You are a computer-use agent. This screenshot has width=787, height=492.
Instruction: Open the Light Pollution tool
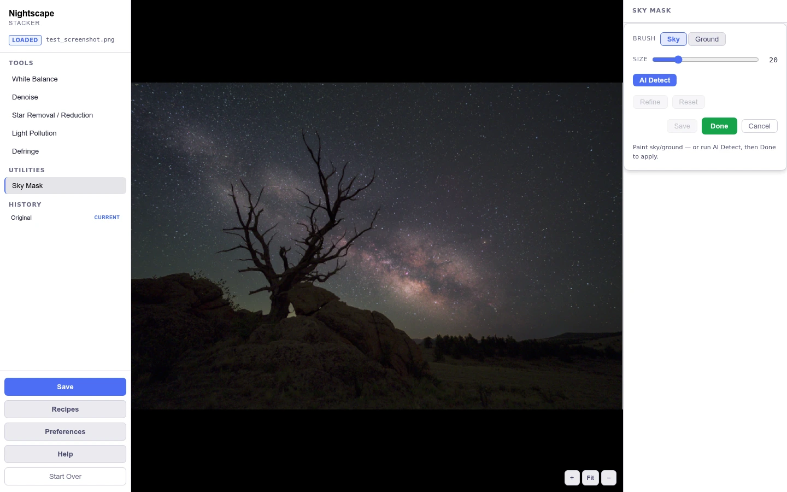point(65,133)
